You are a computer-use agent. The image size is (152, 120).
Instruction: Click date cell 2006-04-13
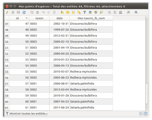coord(59,65)
